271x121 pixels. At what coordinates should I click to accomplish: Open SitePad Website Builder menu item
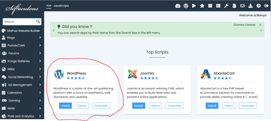coord(24,31)
